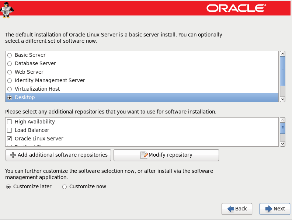Click the down arrow of repository list scrollbar

pyautogui.click(x=282, y=144)
